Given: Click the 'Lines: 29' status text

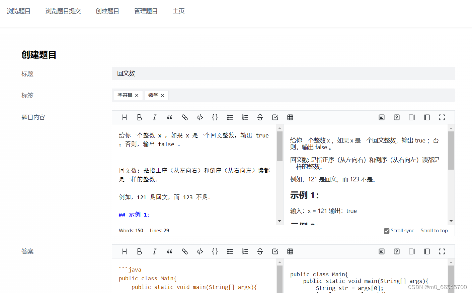Looking at the screenshot, I should click(159, 231).
